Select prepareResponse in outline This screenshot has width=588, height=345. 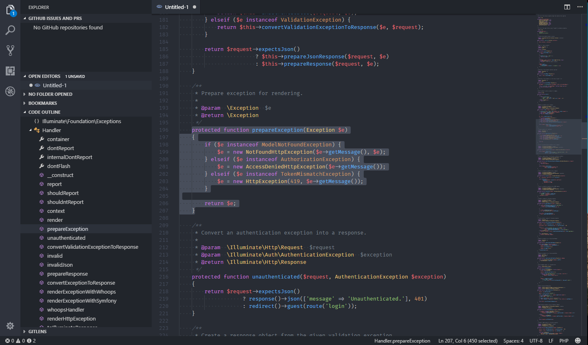86,274
